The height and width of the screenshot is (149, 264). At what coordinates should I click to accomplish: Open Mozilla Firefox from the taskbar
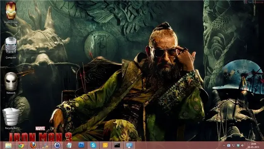pos(33,145)
